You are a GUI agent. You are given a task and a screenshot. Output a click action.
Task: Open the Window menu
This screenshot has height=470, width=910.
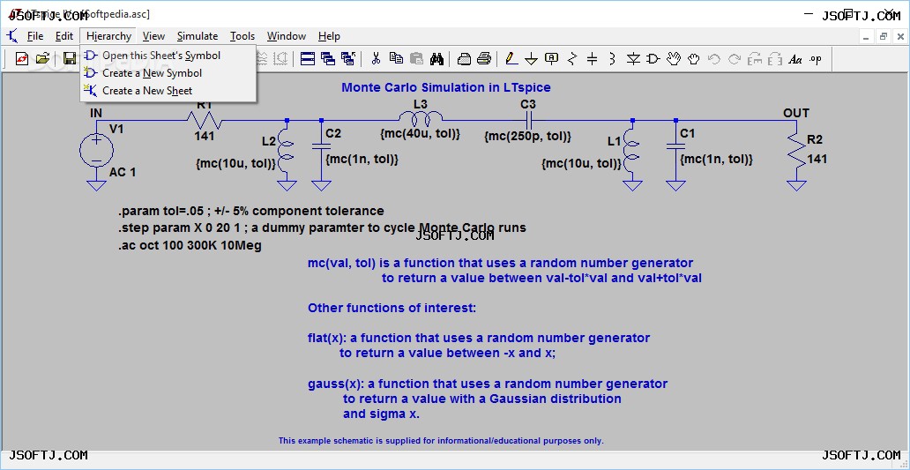pos(286,36)
